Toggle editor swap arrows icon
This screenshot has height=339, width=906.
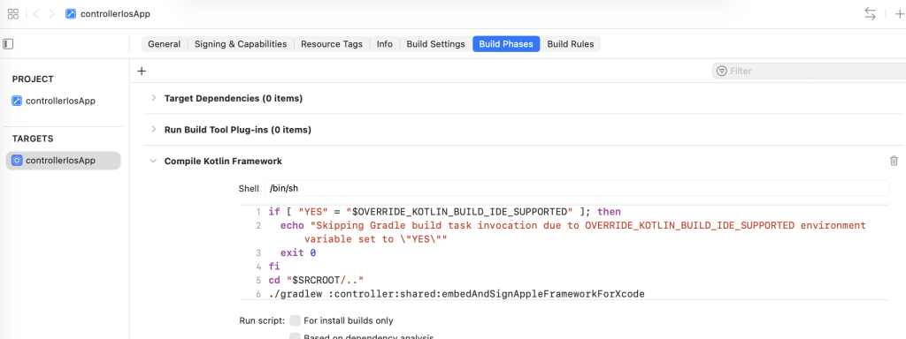pyautogui.click(x=870, y=14)
